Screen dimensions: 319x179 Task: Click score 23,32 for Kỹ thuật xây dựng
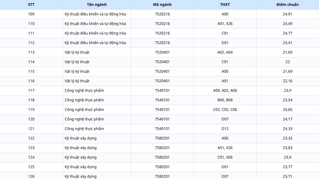click(288, 138)
